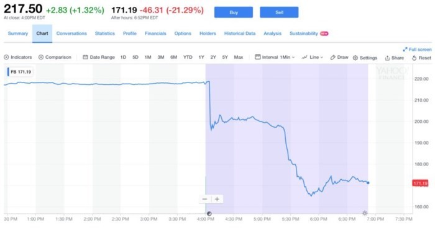This screenshot has height=230, width=435.
Task: Open the Line chart type dropdown
Action: click(313, 57)
